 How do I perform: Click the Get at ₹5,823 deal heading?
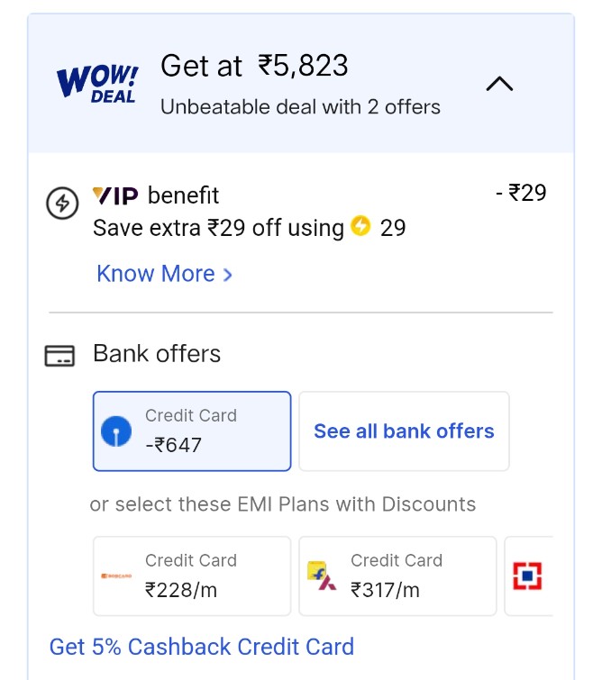coord(254,66)
